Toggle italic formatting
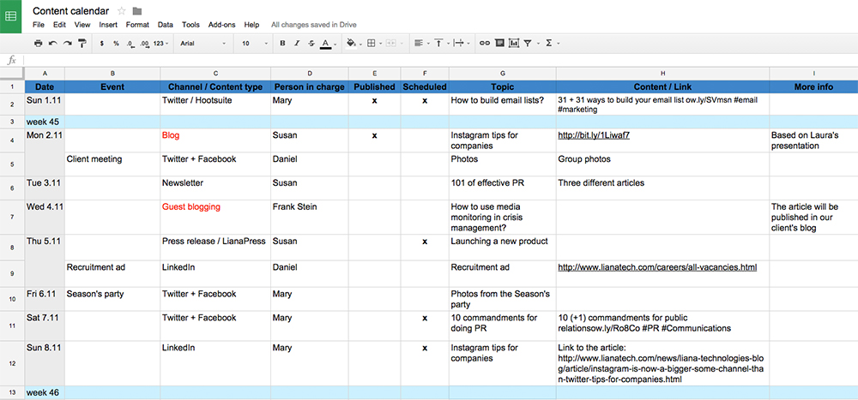 click(297, 43)
